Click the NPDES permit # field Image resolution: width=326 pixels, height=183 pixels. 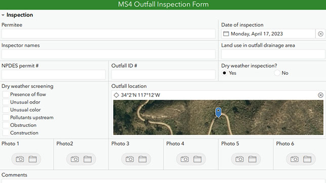(54, 75)
